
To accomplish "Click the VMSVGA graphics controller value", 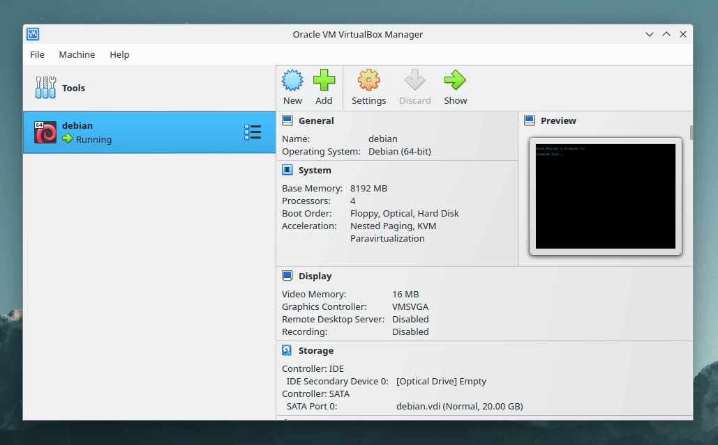I will 410,306.
